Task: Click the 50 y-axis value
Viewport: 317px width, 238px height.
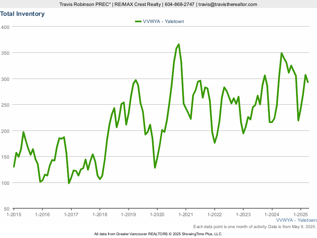Action: (7, 209)
